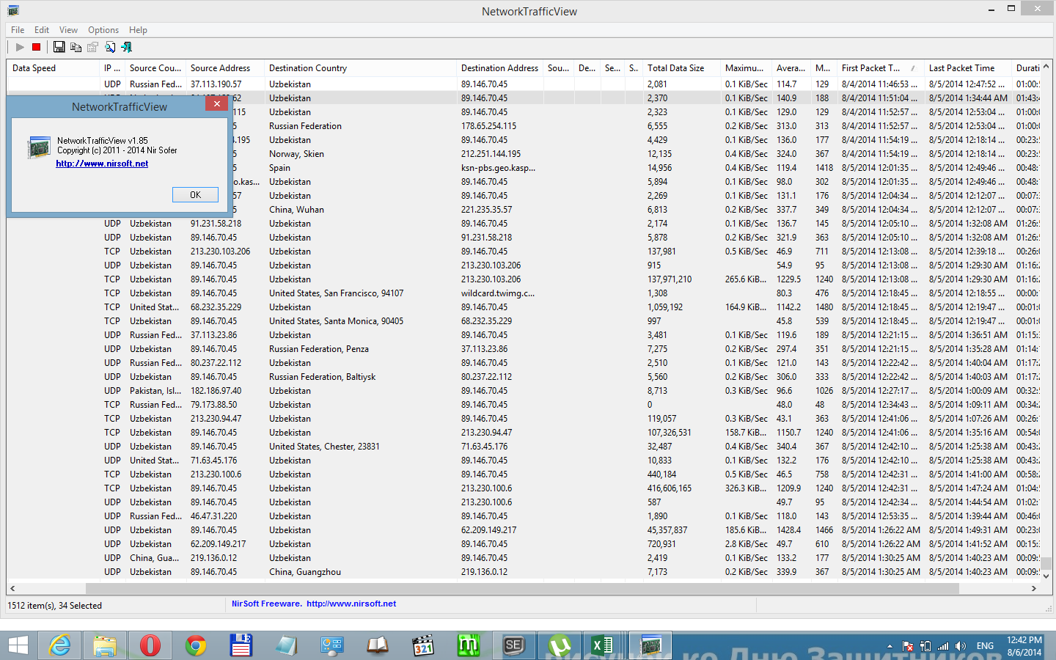Open the Options menu
Image resolution: width=1056 pixels, height=660 pixels.
(x=103, y=30)
